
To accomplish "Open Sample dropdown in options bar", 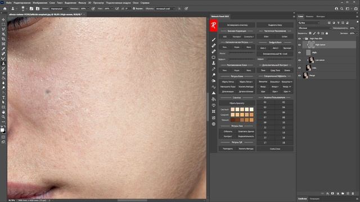I will pyautogui.click(x=165, y=9).
